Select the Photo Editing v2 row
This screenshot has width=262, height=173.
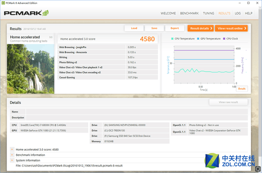tap(108, 62)
